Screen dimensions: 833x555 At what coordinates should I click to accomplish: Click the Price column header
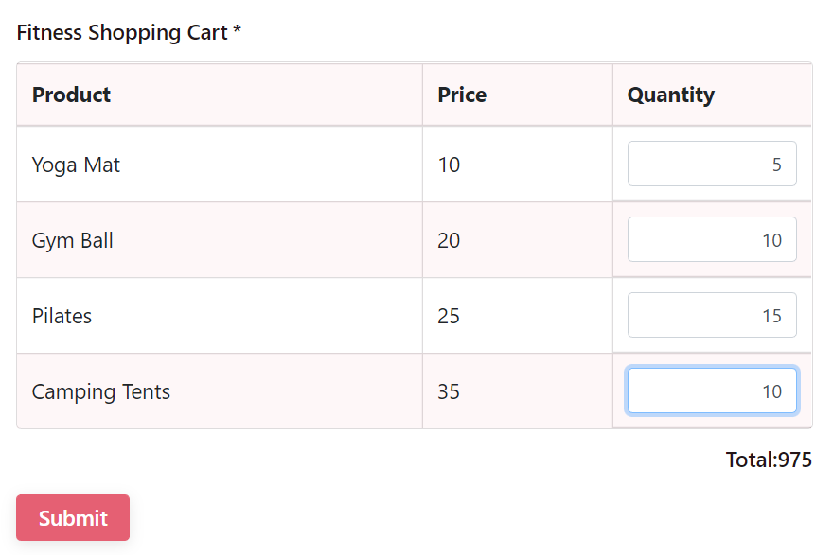click(x=462, y=95)
